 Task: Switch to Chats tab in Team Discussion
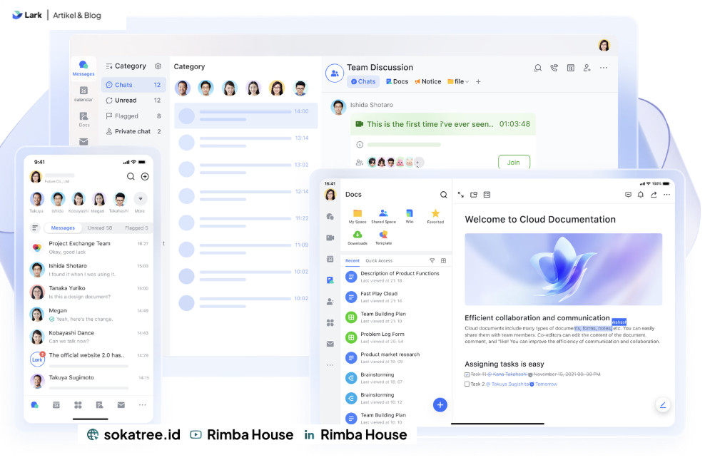[x=363, y=82]
